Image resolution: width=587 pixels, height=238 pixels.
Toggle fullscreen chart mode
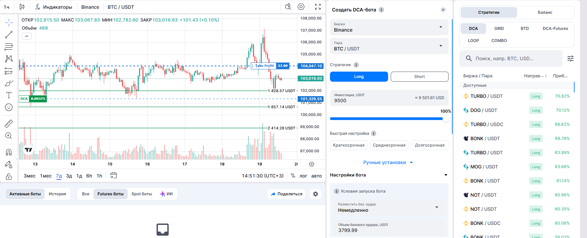[318, 7]
